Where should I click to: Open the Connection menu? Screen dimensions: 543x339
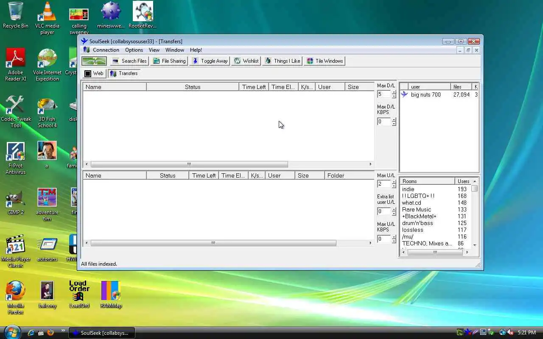coord(106,50)
